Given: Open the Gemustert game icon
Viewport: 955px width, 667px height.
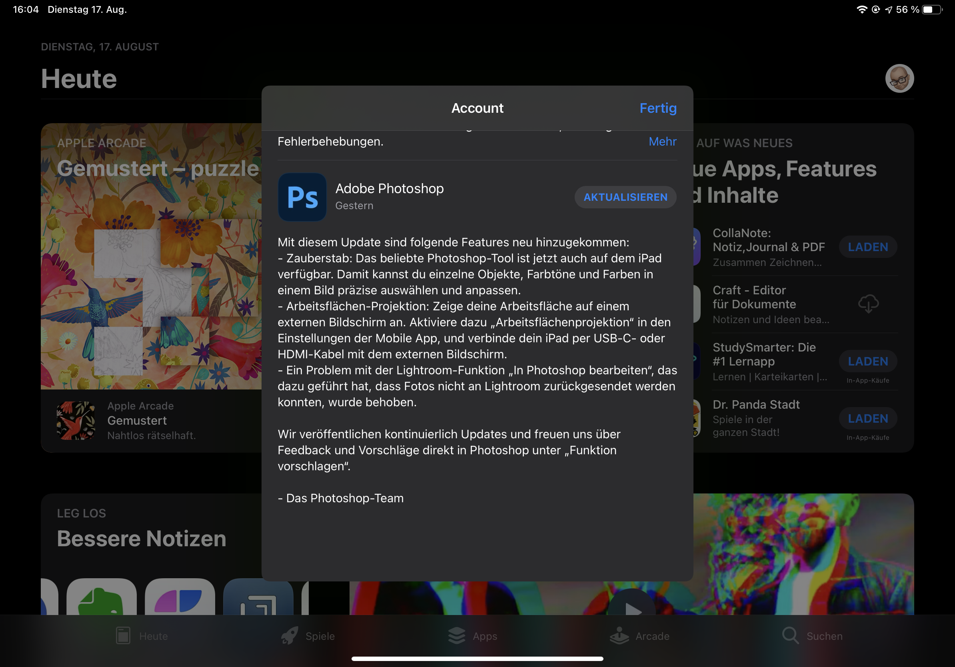Looking at the screenshot, I should tap(76, 420).
